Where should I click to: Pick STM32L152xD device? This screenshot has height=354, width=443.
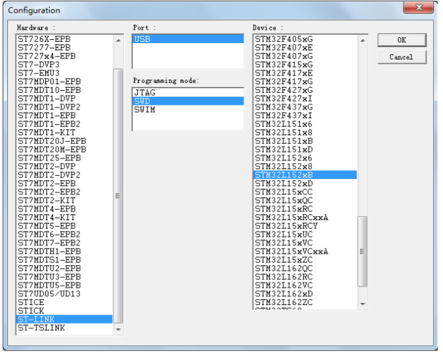305,184
